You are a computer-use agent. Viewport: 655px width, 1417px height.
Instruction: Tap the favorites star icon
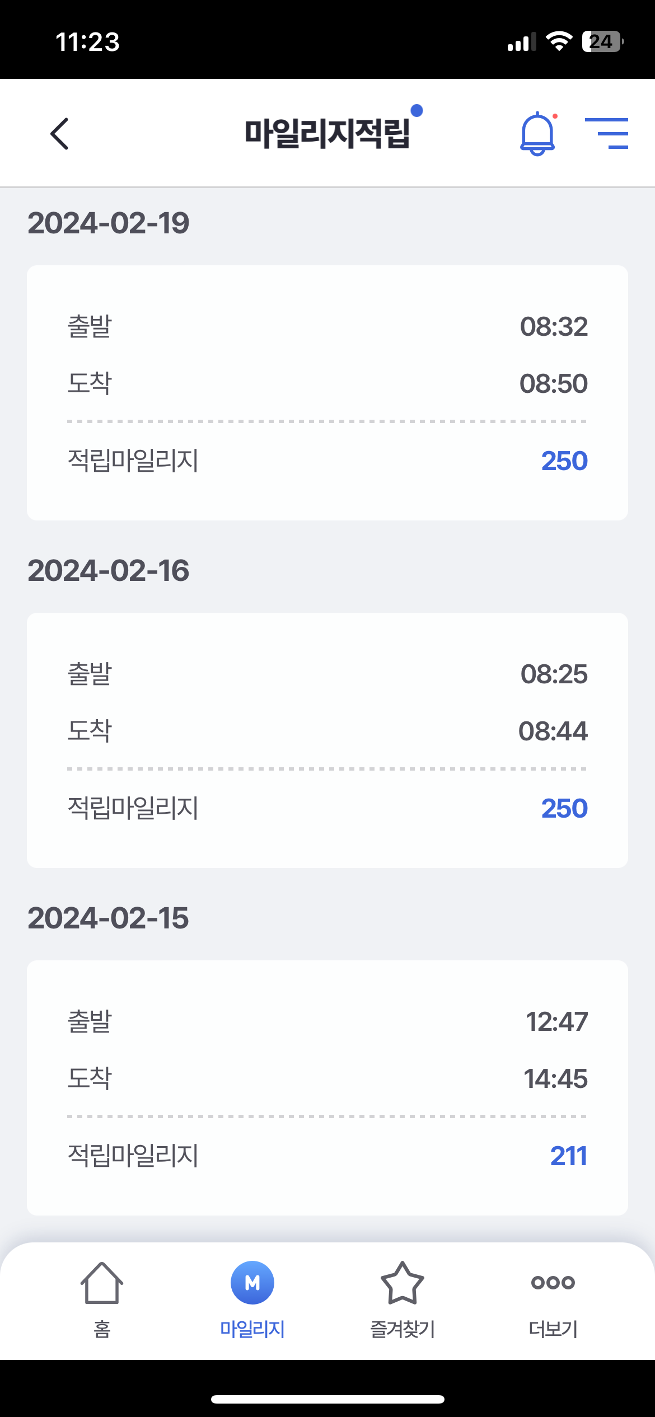(x=402, y=1283)
